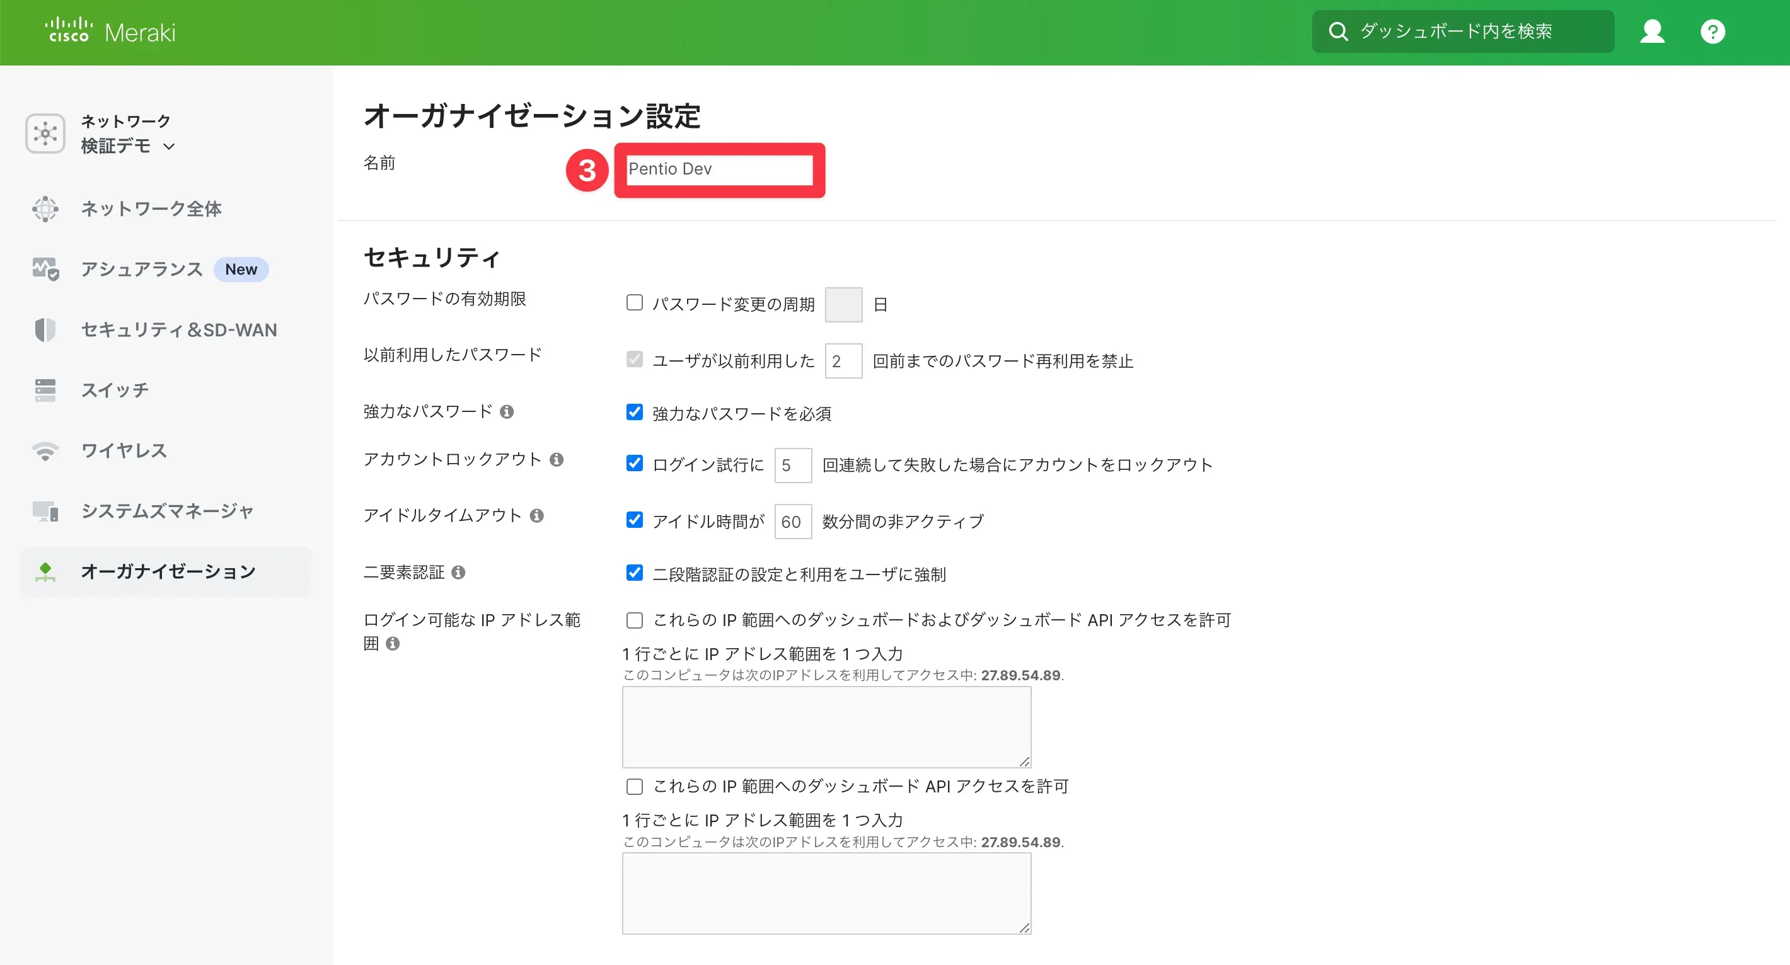The width and height of the screenshot is (1790, 965).
Task: Select the ワイヤレス Wi-Fi icon
Action: click(x=45, y=450)
